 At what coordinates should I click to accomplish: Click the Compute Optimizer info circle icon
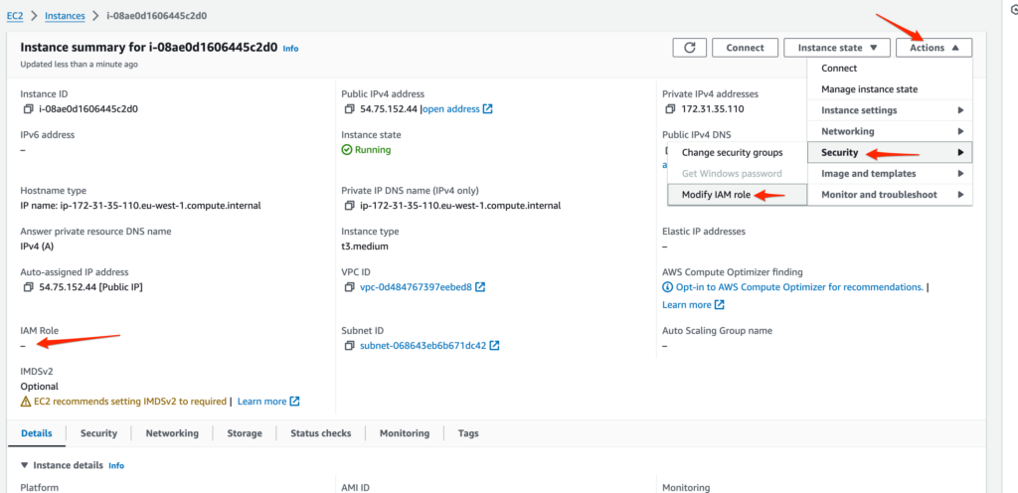(667, 286)
